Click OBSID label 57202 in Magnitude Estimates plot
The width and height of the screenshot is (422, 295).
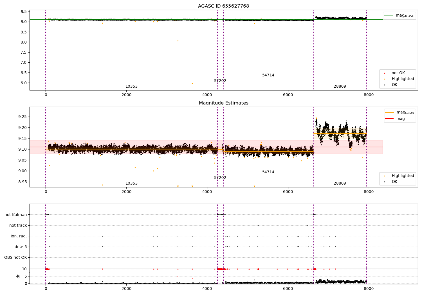coord(220,178)
